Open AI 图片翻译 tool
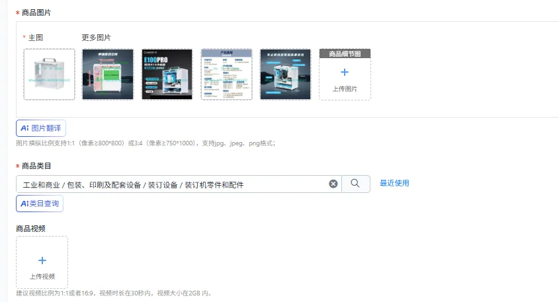This screenshot has height=302, width=559. pos(41,128)
